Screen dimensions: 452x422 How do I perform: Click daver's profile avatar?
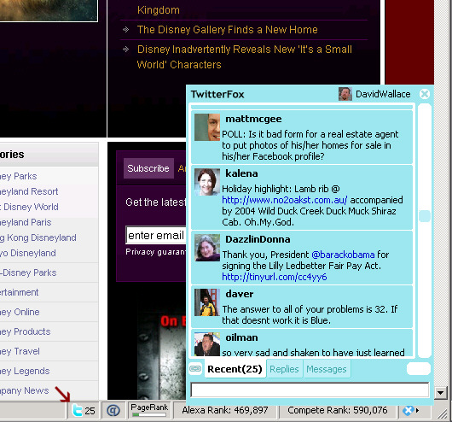point(207,302)
